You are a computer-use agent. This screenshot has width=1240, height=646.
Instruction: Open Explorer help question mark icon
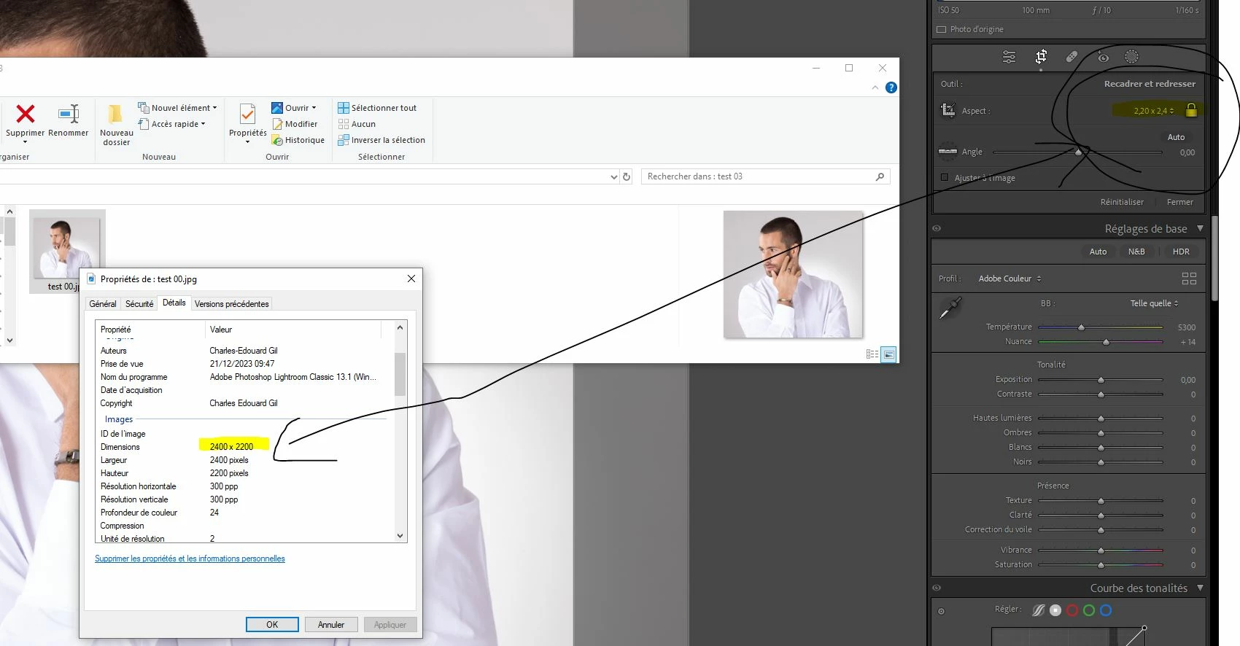[891, 87]
